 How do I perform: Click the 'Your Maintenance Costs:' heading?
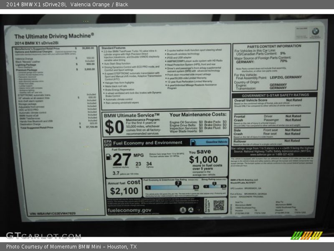[x=198, y=115]
